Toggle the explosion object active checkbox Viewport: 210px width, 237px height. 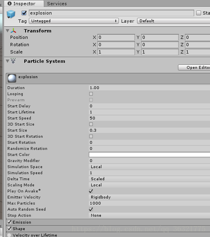24,13
